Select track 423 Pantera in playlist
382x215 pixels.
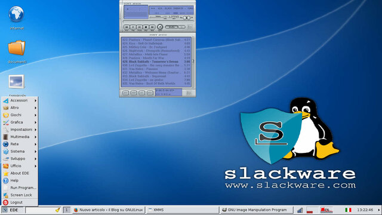156,39
